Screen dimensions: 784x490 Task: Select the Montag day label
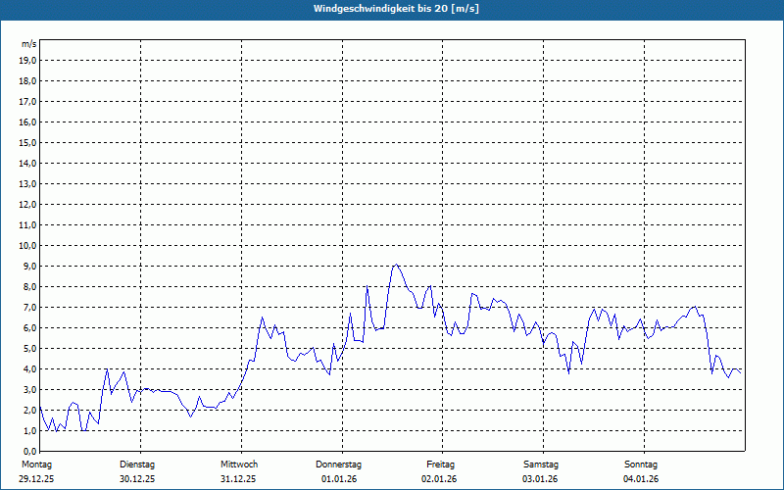pos(35,464)
